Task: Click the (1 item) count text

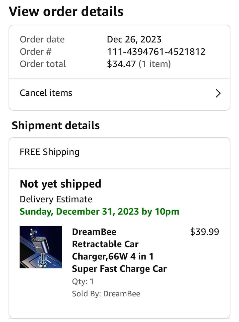Action: pyautogui.click(x=155, y=64)
